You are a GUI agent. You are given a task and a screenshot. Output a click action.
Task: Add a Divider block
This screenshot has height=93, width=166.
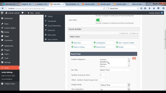click(x=126, y=47)
